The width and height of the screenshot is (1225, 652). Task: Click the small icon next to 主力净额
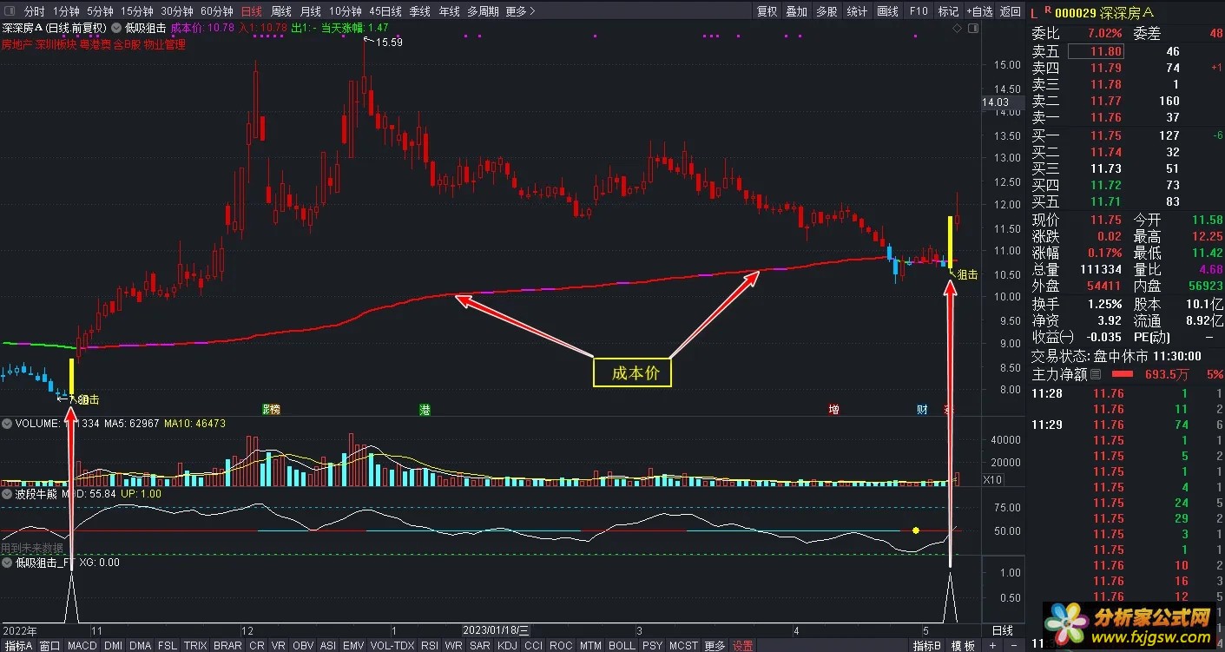coord(1096,374)
